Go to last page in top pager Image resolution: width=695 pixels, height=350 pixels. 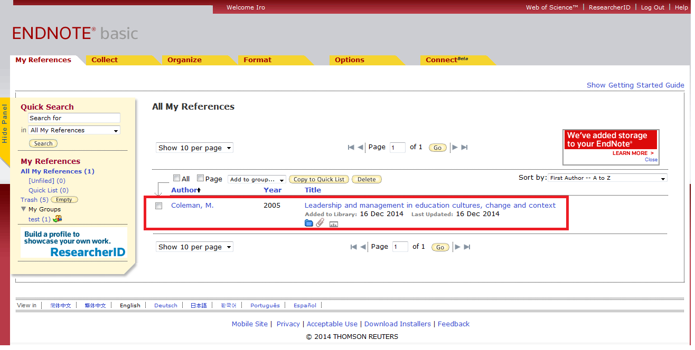[x=464, y=148]
